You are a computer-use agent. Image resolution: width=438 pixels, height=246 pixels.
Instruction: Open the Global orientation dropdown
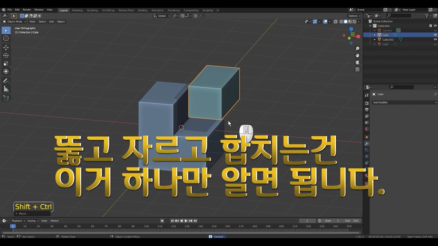[x=162, y=16]
